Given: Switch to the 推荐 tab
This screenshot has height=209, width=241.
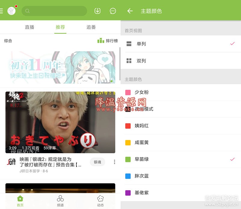Looking at the screenshot, I should coord(60,27).
